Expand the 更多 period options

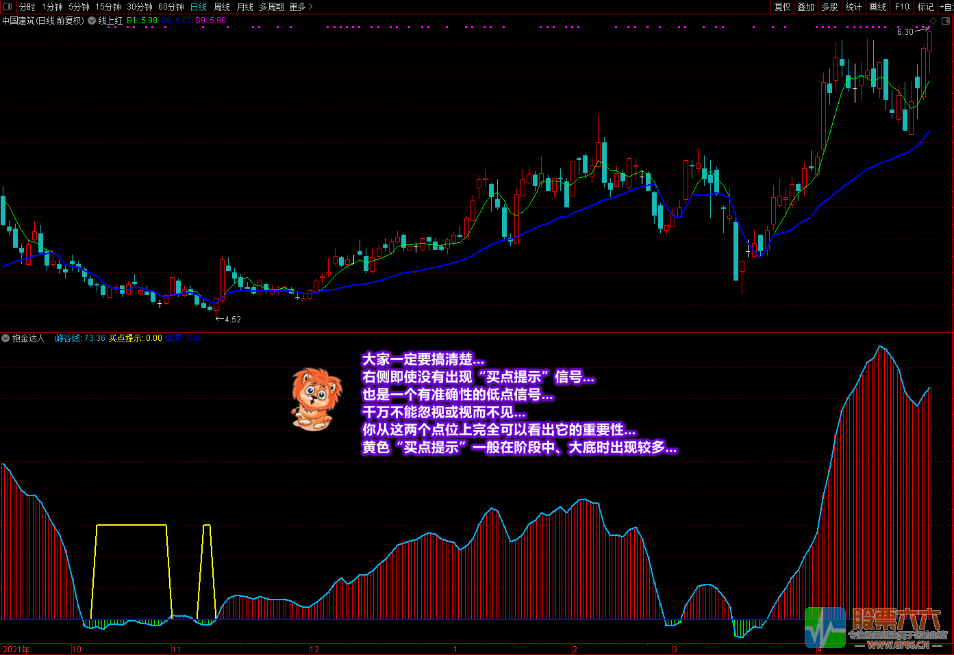click(x=301, y=7)
